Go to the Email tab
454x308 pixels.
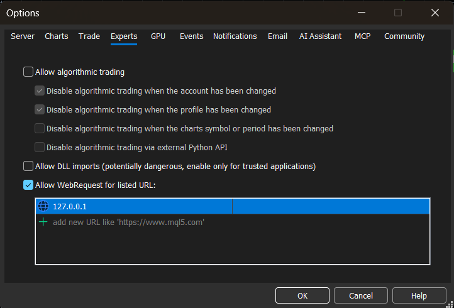click(277, 36)
